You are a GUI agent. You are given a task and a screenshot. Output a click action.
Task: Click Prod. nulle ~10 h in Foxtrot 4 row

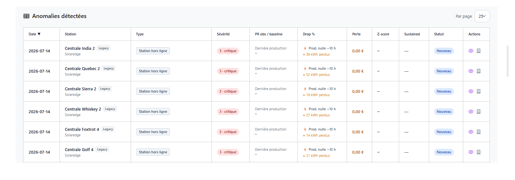[x=322, y=129]
